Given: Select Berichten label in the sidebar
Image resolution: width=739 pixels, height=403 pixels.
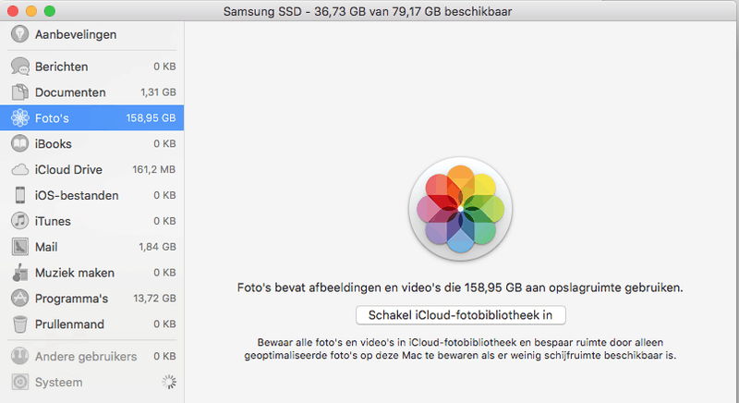Looking at the screenshot, I should (61, 67).
